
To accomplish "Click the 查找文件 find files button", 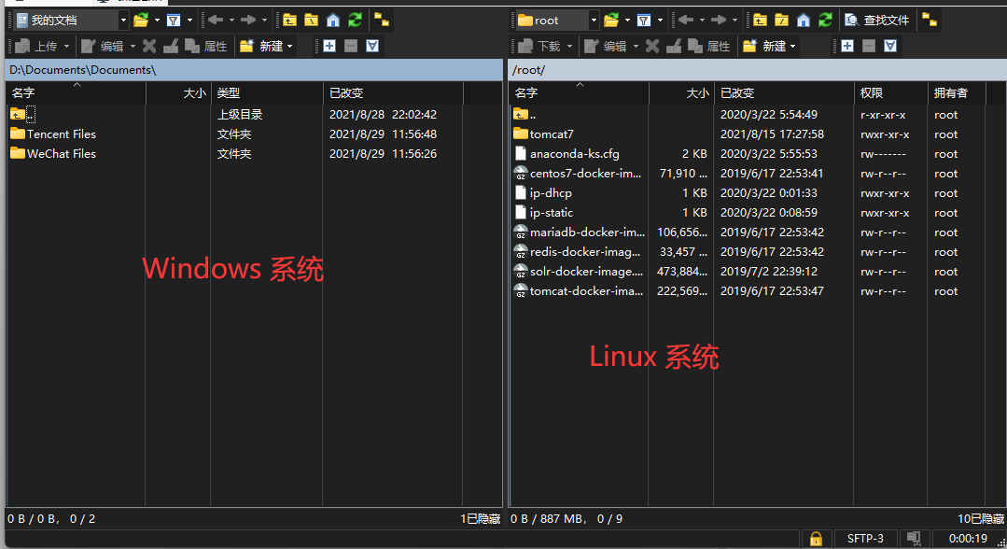I will [x=877, y=21].
